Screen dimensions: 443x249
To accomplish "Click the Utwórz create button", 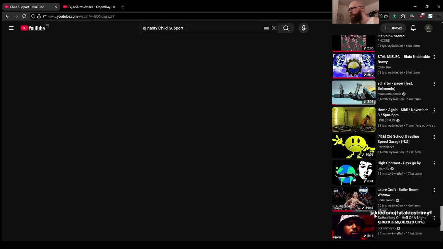I will 392,28.
